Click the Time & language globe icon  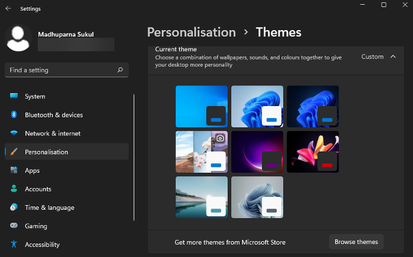[14, 207]
